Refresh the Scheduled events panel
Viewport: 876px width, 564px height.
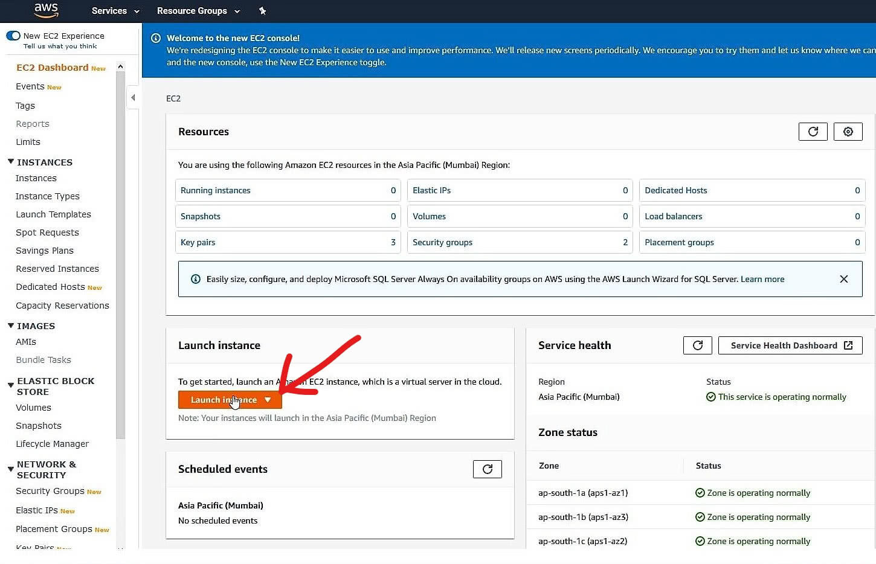(487, 469)
